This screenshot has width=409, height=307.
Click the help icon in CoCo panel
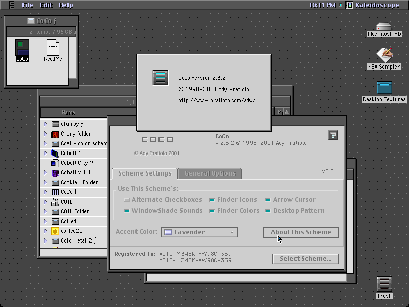pyautogui.click(x=333, y=135)
